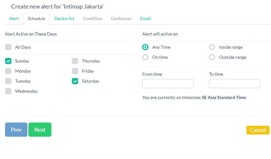Select the Schedule tab

(37, 19)
